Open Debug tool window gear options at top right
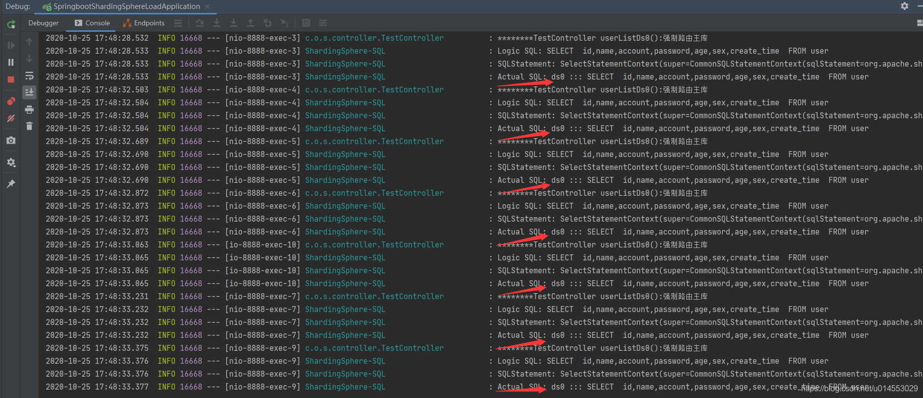 point(905,6)
